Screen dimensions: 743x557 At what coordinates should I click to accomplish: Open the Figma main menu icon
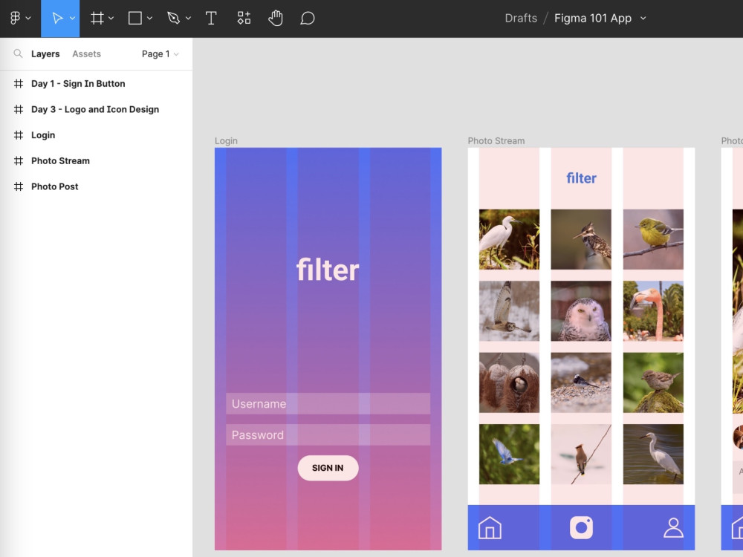15,18
